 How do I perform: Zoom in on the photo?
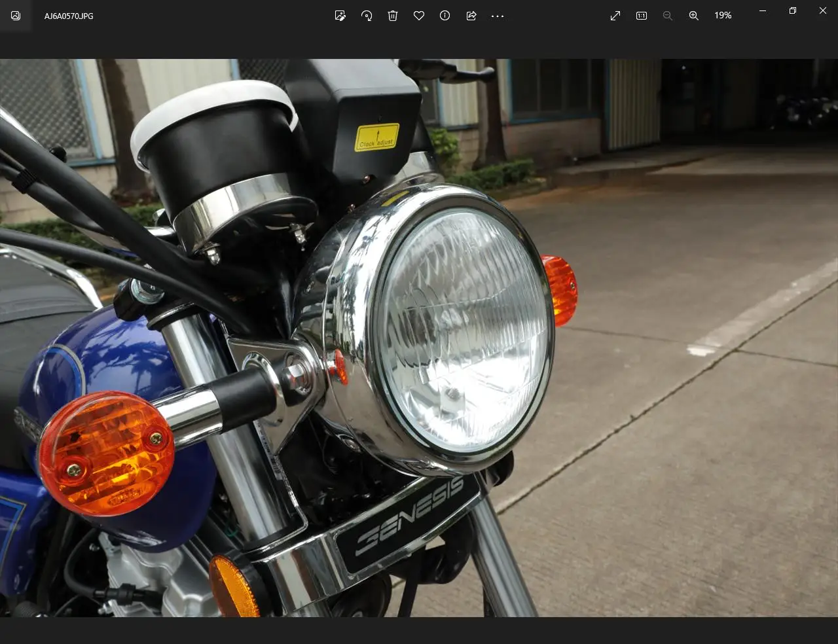694,16
